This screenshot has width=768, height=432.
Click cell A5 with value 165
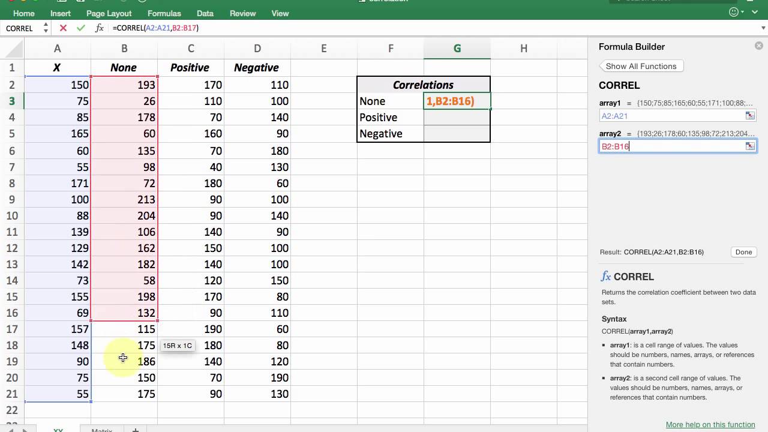click(58, 134)
